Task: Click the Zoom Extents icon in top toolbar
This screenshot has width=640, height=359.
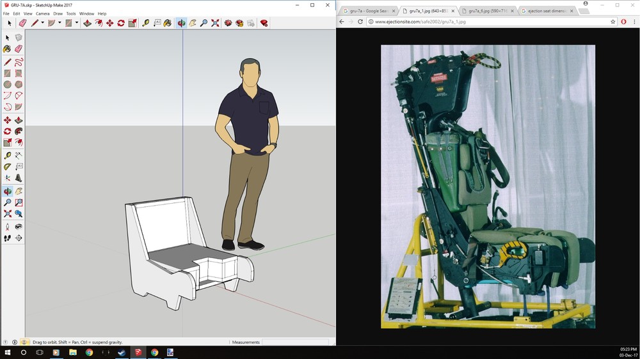Action: pyautogui.click(x=215, y=23)
